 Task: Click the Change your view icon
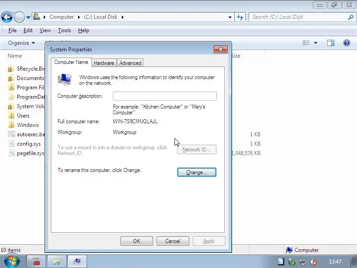[306, 43]
